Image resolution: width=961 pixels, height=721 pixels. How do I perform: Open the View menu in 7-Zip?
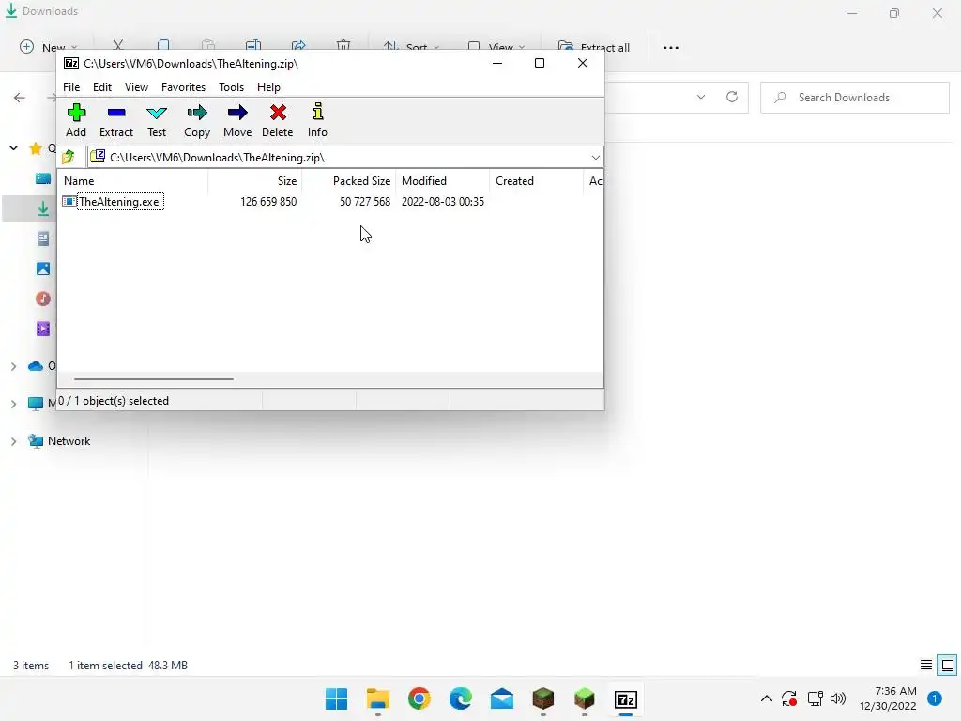136,87
